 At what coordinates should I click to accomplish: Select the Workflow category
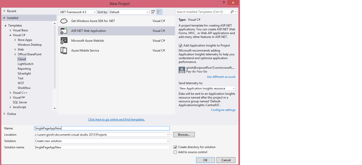pyautogui.click(x=24, y=88)
